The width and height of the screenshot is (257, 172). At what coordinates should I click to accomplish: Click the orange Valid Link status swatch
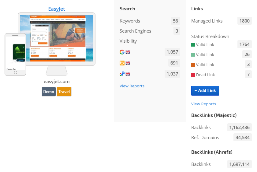[x=193, y=65]
